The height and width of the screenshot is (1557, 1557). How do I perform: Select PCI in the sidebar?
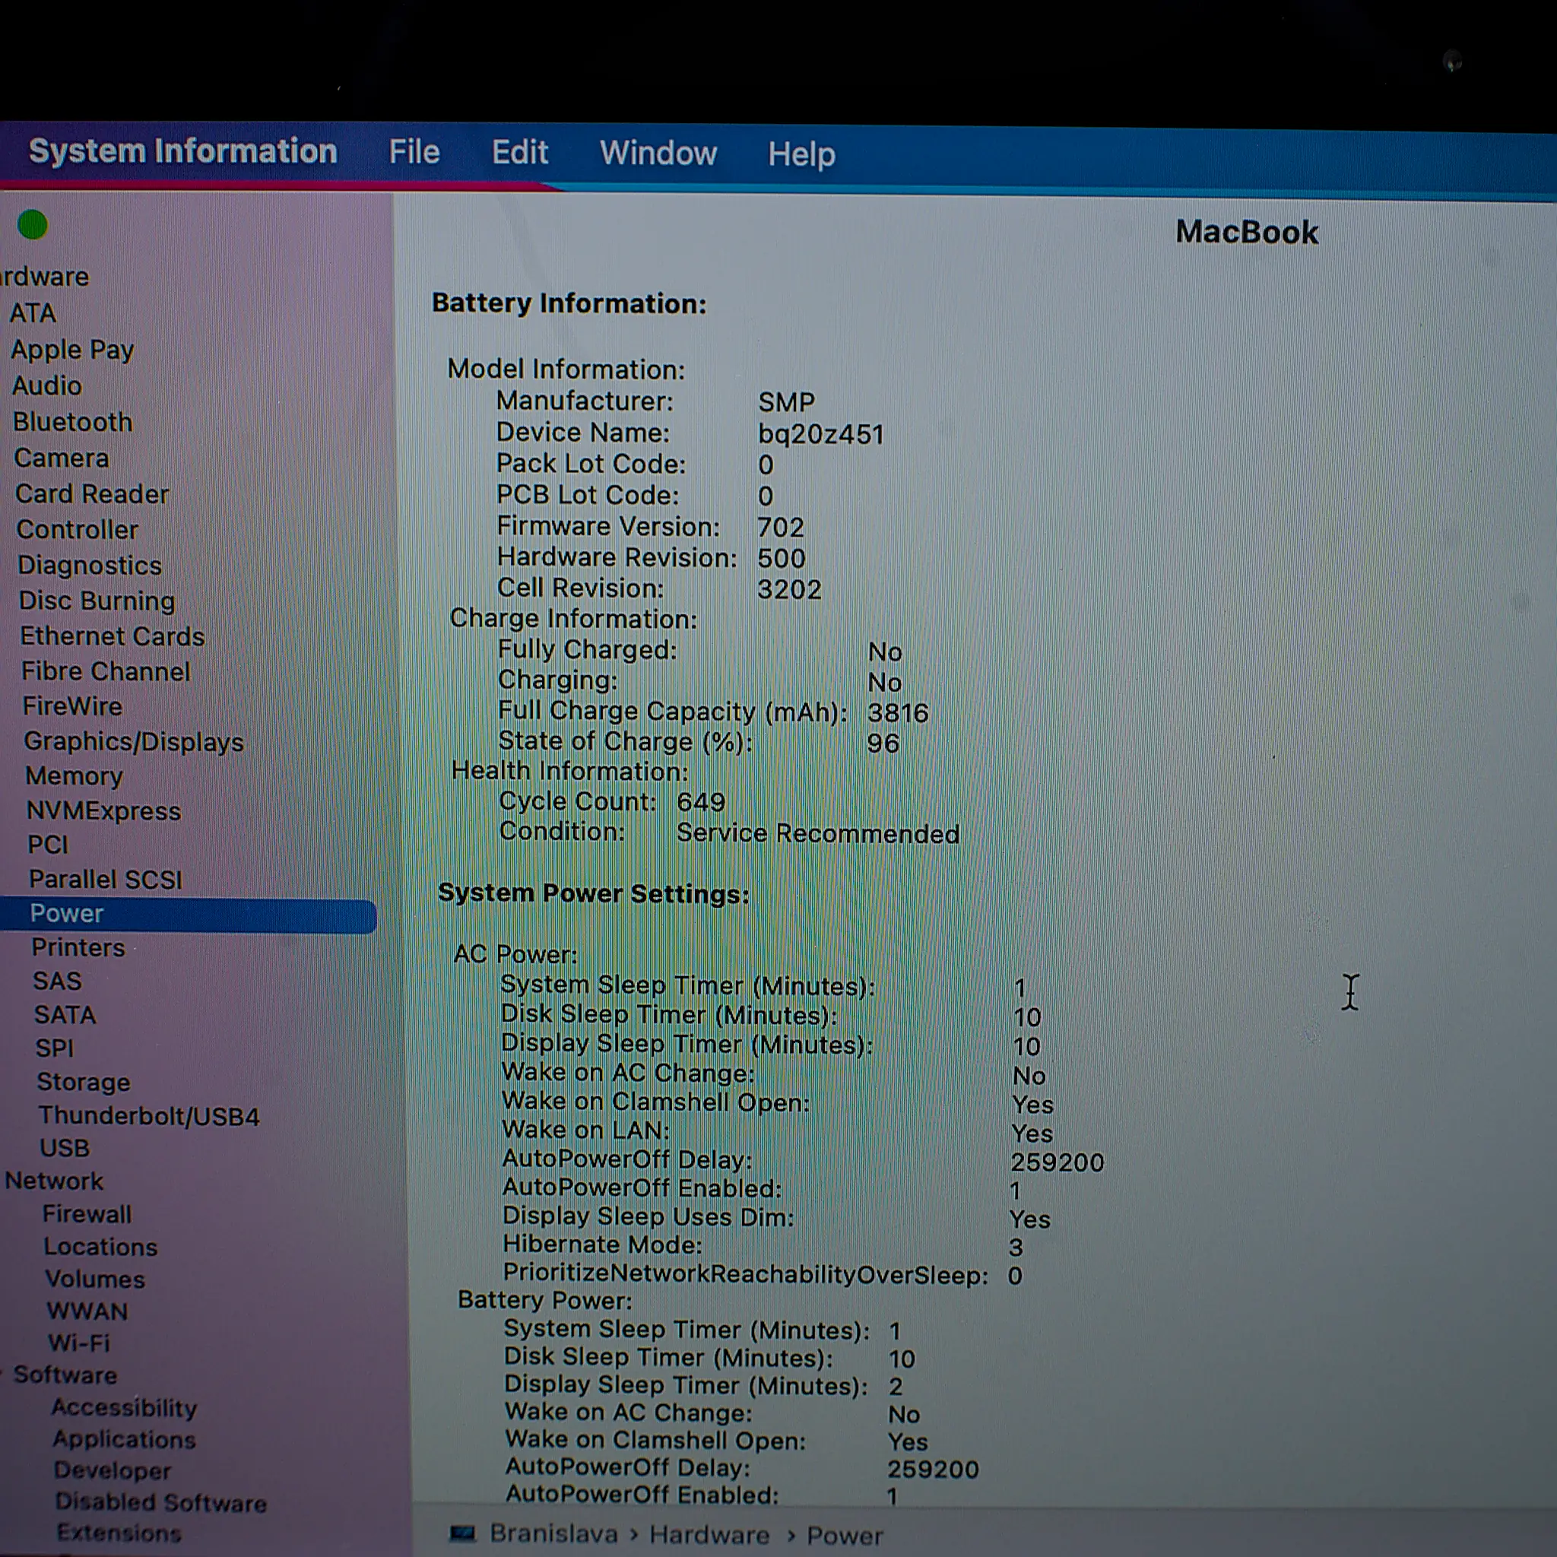click(x=49, y=845)
